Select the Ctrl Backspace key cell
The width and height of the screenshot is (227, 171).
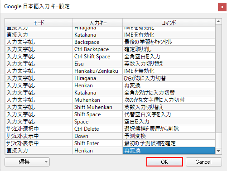98,49
